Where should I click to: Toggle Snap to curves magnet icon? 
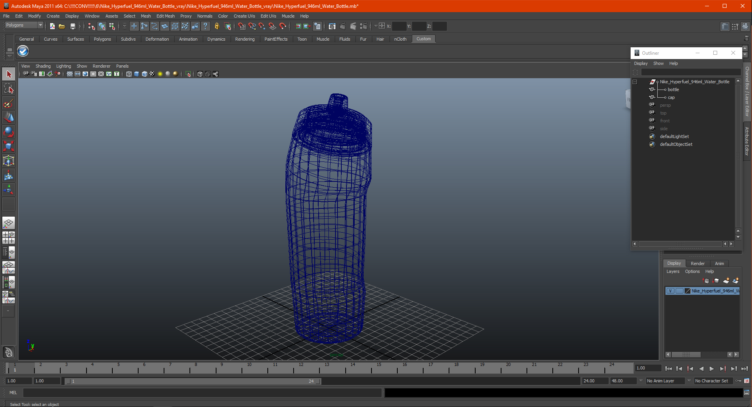[252, 26]
